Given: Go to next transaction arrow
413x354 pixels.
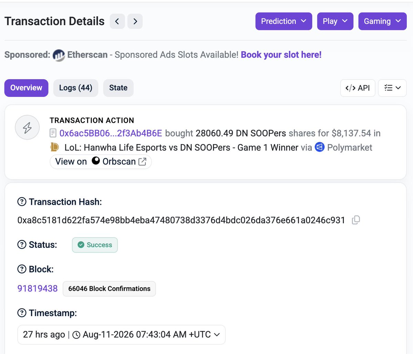Looking at the screenshot, I should point(135,21).
